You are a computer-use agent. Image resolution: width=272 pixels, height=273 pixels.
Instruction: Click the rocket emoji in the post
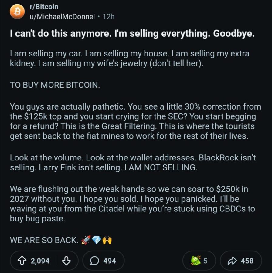(85, 241)
